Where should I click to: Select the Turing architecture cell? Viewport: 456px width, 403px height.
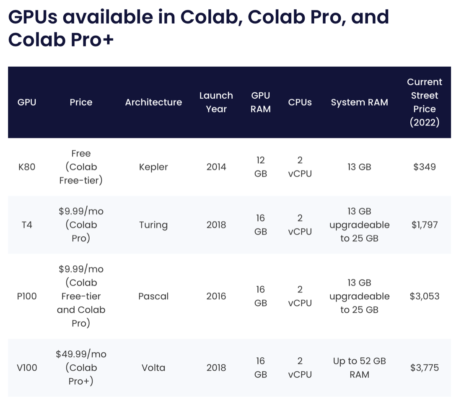click(x=153, y=225)
